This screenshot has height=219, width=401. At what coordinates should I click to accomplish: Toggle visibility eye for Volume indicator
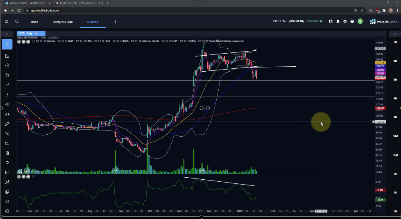pyautogui.click(x=37, y=41)
